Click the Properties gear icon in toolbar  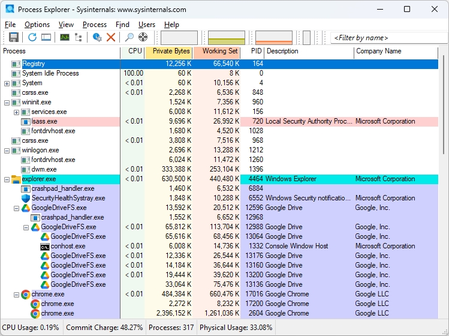[x=97, y=38]
